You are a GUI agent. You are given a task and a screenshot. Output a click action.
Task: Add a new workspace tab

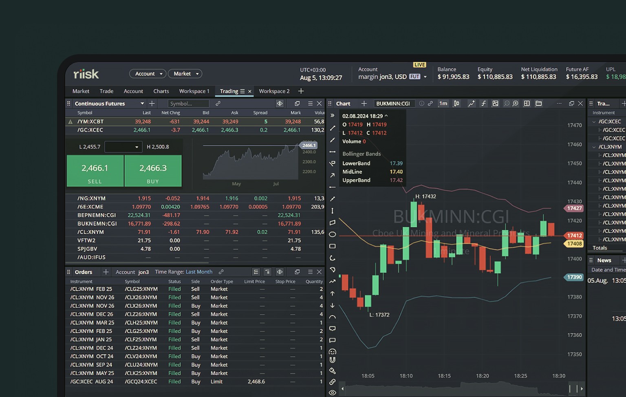pos(301,91)
